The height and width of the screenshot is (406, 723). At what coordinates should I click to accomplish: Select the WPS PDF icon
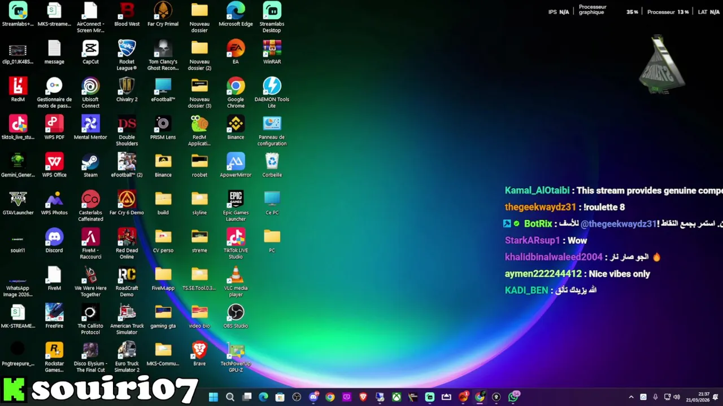(x=54, y=127)
